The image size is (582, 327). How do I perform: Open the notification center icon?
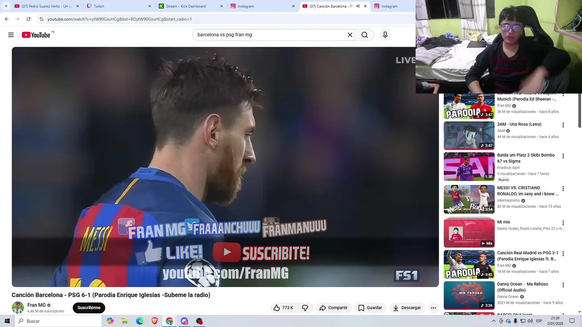(572, 321)
